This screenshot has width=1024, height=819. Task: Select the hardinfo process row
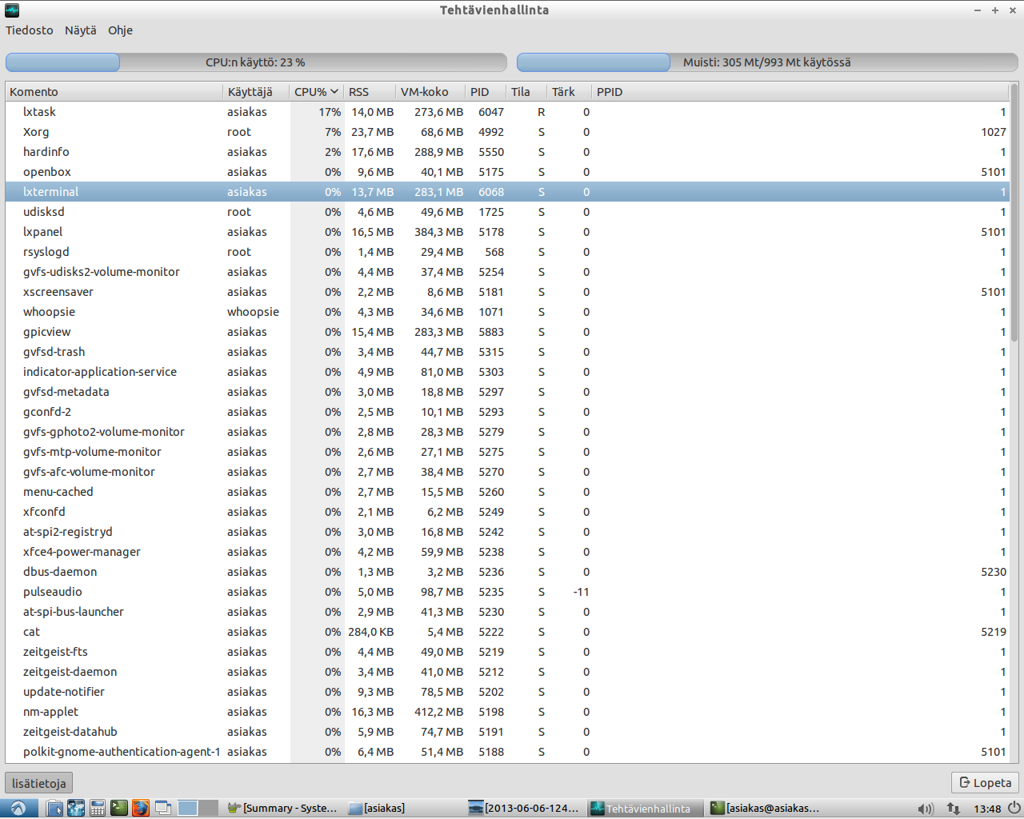point(507,152)
